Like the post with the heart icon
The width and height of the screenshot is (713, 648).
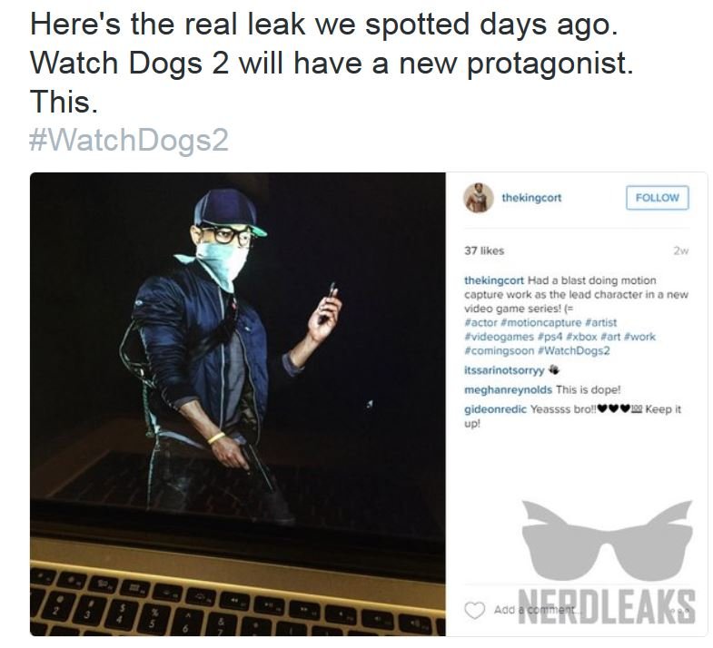[474, 610]
